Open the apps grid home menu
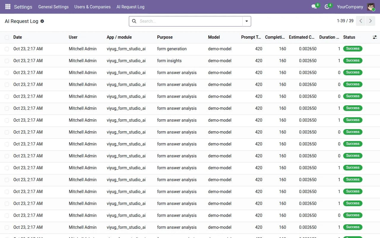 pyautogui.click(x=8, y=7)
